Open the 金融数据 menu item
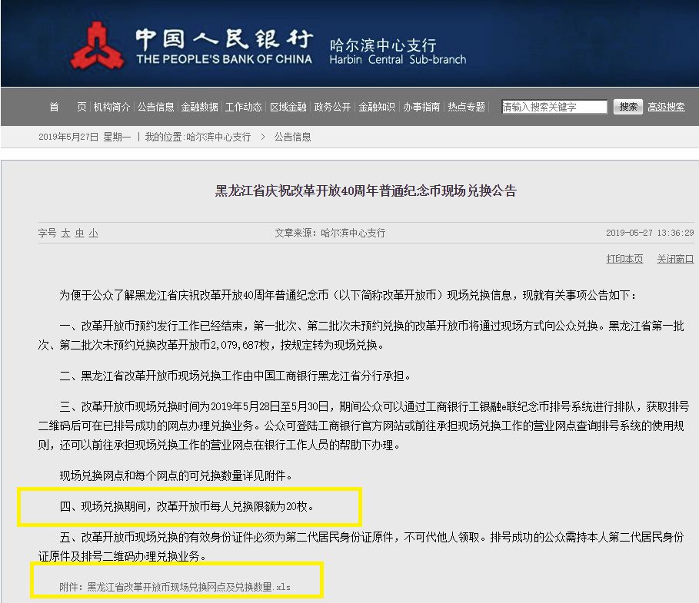Image resolution: width=699 pixels, height=603 pixels. (x=200, y=107)
